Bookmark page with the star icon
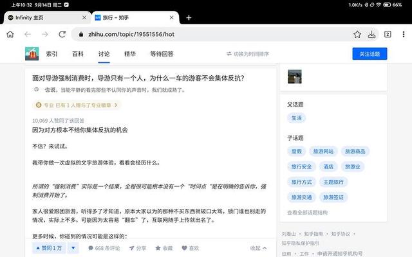 coord(357,34)
